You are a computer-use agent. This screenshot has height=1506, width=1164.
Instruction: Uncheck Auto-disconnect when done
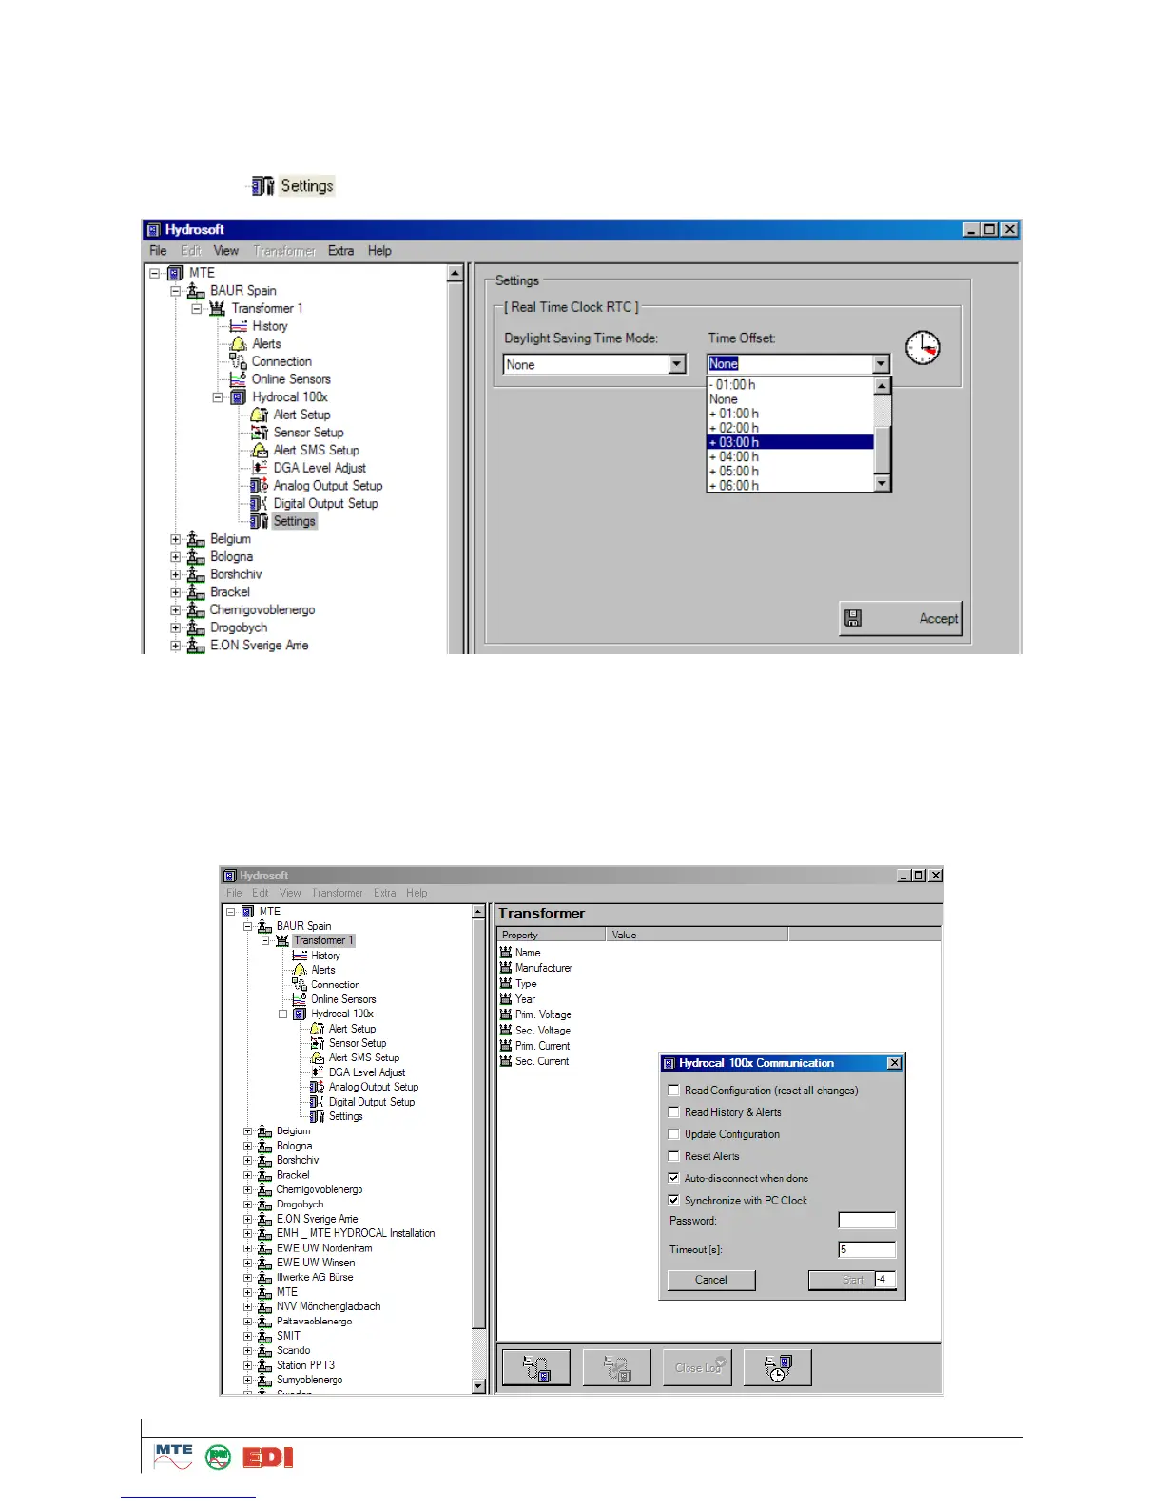[x=674, y=1178]
